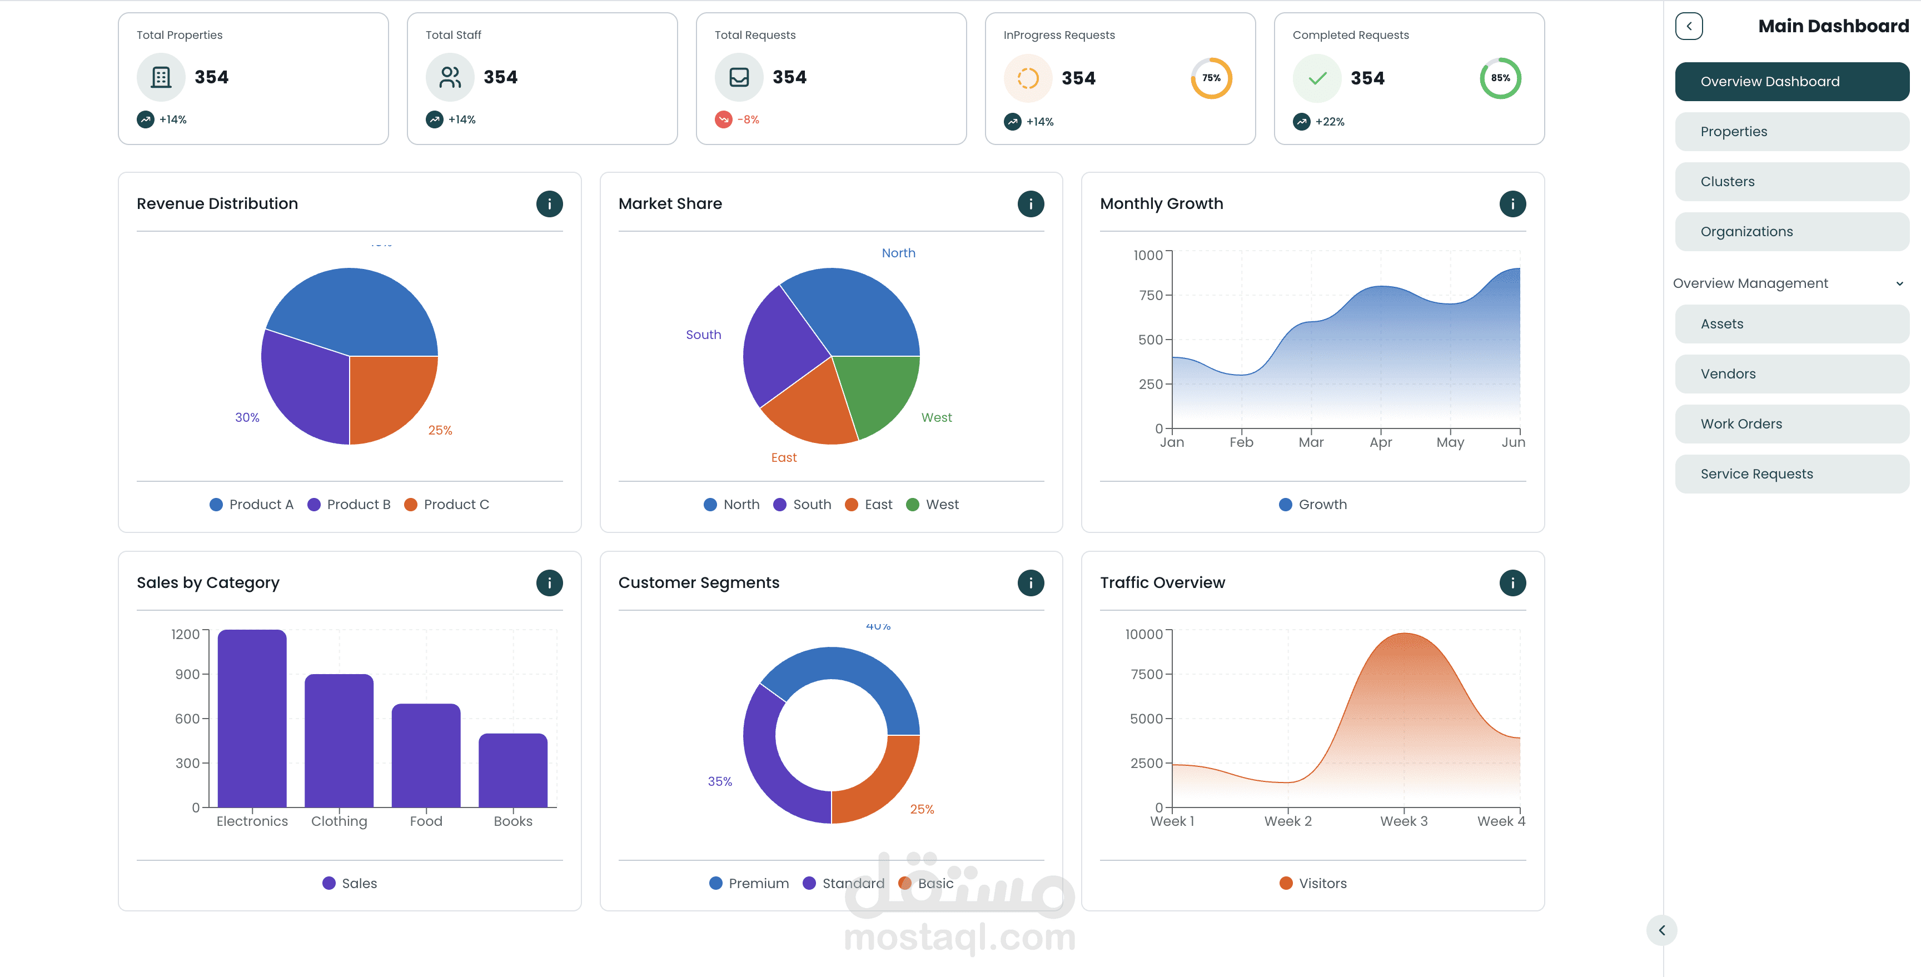Click the collapse chevron at bottom right
This screenshot has height=977, width=1921.
(x=1662, y=931)
